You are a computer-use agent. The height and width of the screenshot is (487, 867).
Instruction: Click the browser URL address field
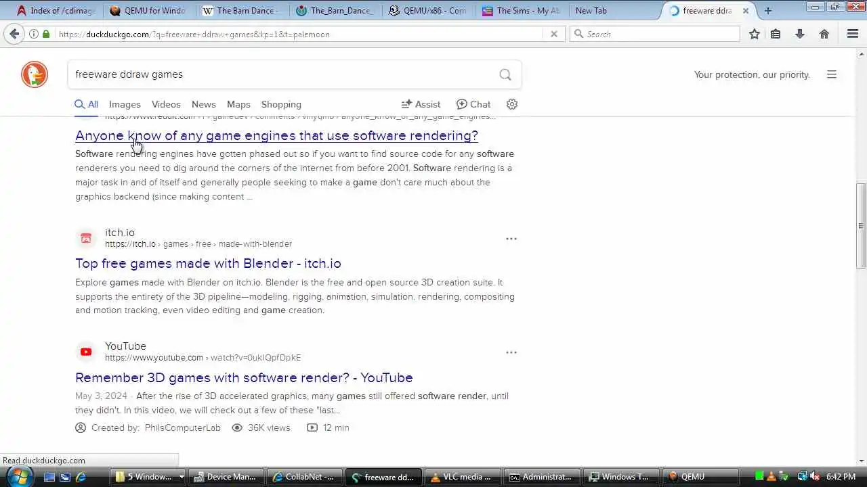pos(298,34)
